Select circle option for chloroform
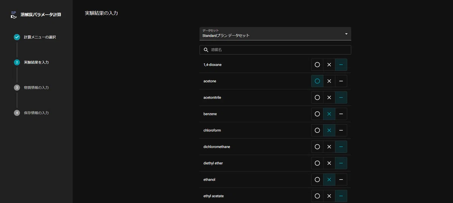Screen dimensions: 453x203 click(x=317, y=131)
